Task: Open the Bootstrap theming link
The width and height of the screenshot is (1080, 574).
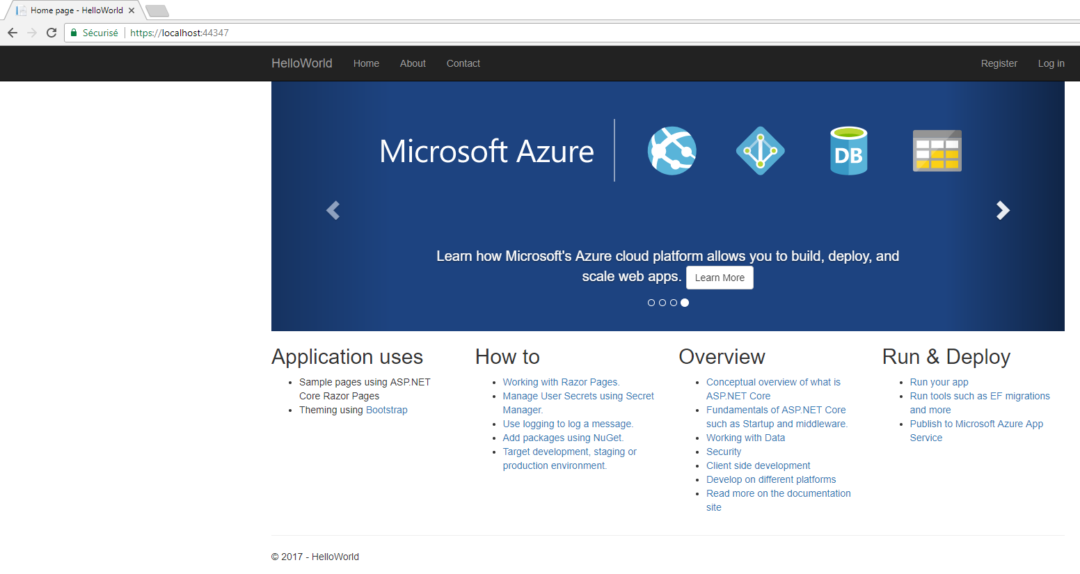Action: pyautogui.click(x=386, y=410)
